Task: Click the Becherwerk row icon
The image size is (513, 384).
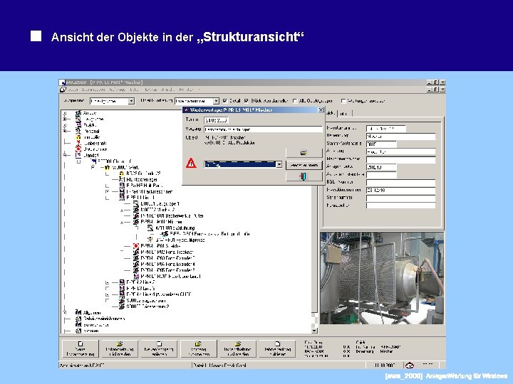Action: pyautogui.click(x=136, y=215)
